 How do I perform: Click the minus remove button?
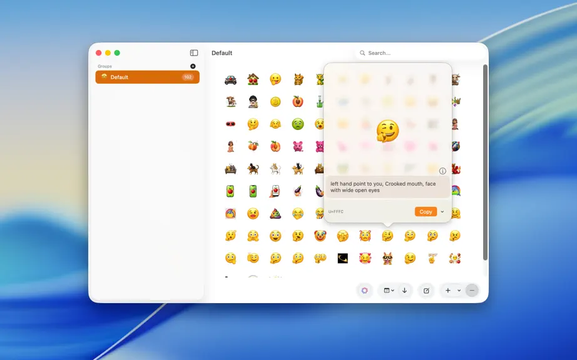[472, 291]
